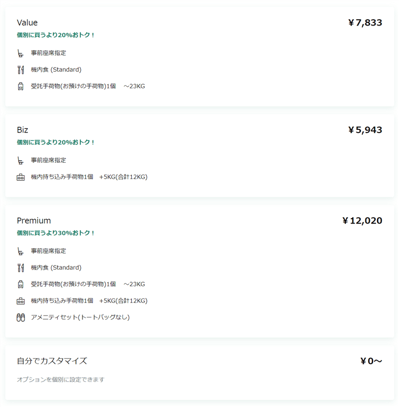Click the ¥12,020 Premium price

click(362, 220)
